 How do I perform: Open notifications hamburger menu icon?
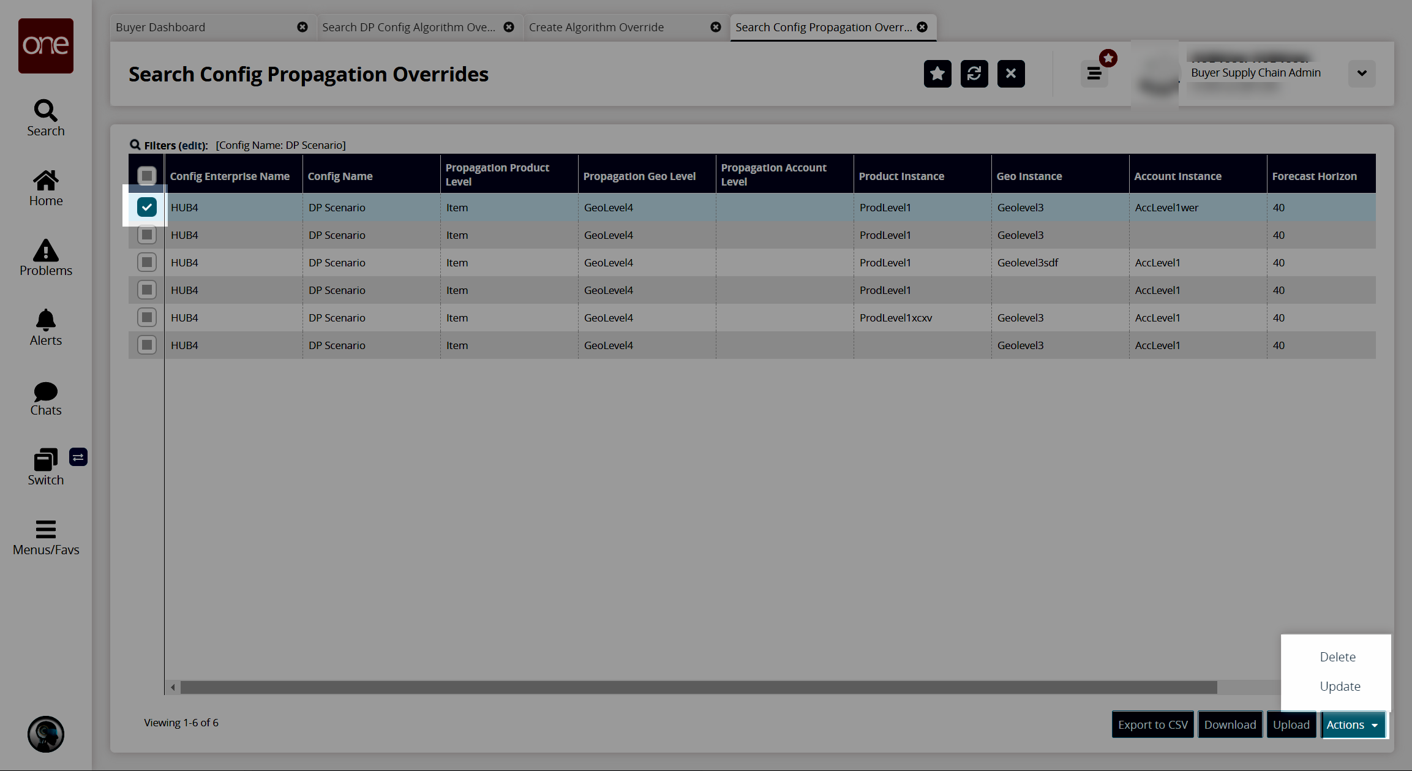pos(1094,73)
